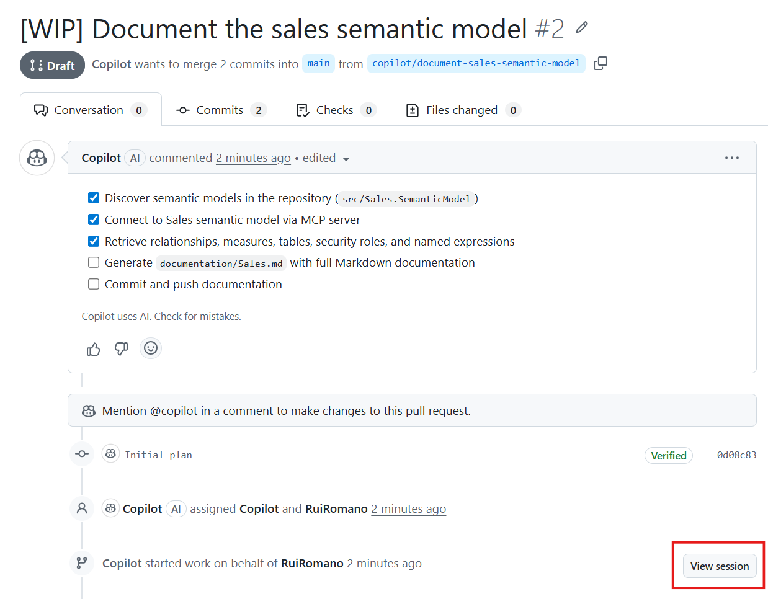Toggle 'Connect to Sales semantic model' checkbox

94,220
